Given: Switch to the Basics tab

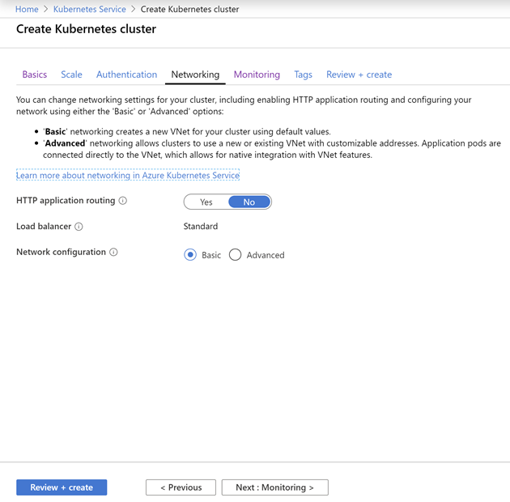Looking at the screenshot, I should (35, 74).
